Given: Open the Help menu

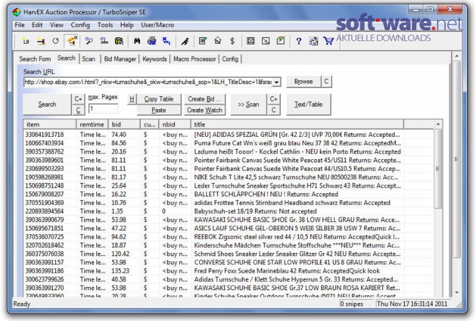Looking at the screenshot, I should click(x=127, y=25).
